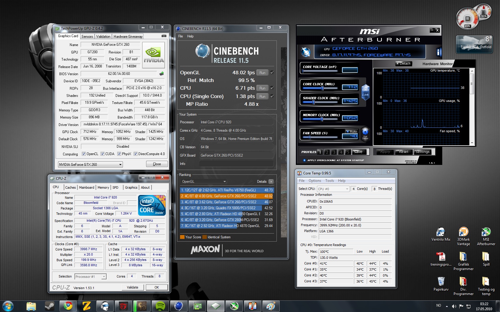Screen dimensions: 500x312
Task: Click the Afterburner Kombustor jet logo icon
Action: coord(306,52)
